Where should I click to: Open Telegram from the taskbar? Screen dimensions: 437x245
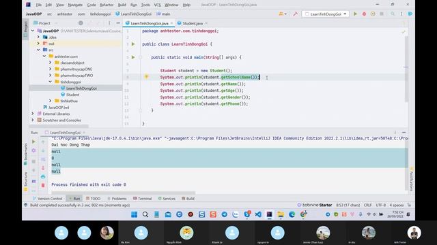click(x=225, y=214)
